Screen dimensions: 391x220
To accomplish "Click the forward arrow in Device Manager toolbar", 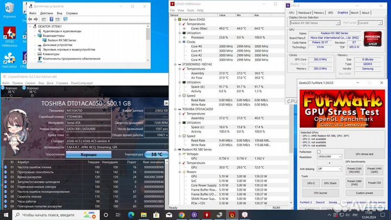I will 36,19.
